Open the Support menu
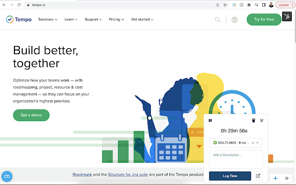296x185 pixels. (x=93, y=19)
